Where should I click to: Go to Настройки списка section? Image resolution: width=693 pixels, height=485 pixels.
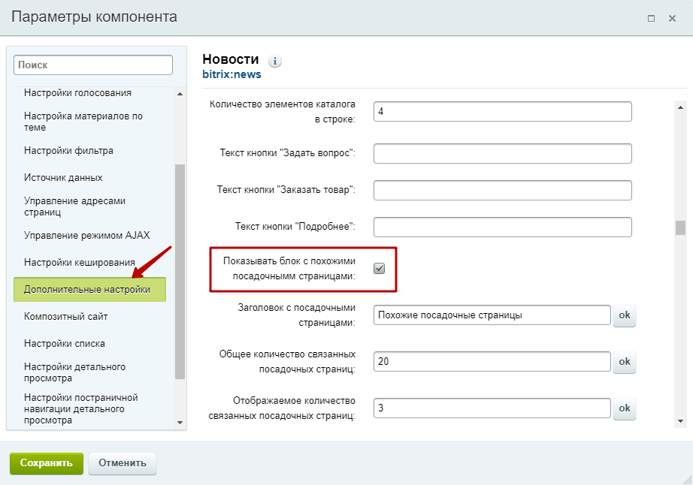[65, 343]
